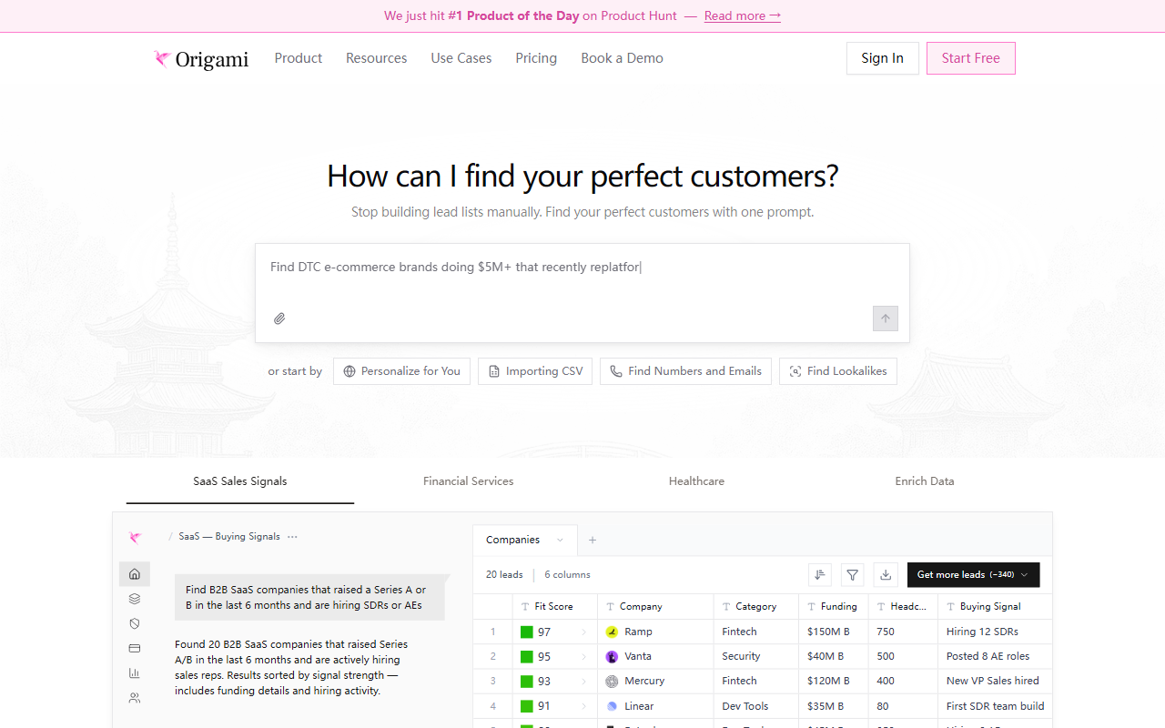Click the pink bird logo in the demo sidebar
The height and width of the screenshot is (728, 1165).
click(135, 538)
